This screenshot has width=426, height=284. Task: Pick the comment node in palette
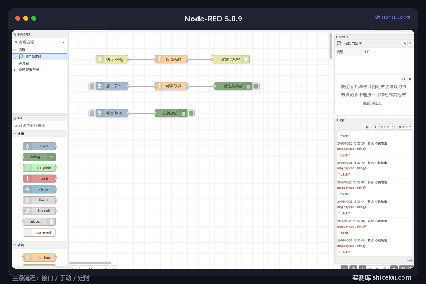click(x=40, y=232)
